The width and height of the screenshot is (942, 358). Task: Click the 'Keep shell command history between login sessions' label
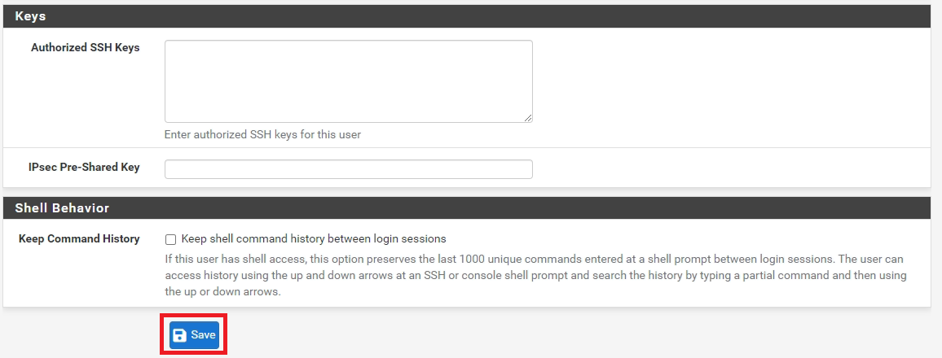coord(314,238)
